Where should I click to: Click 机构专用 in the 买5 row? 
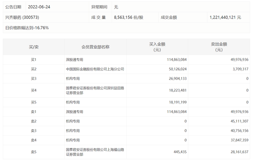[x=73, y=102]
